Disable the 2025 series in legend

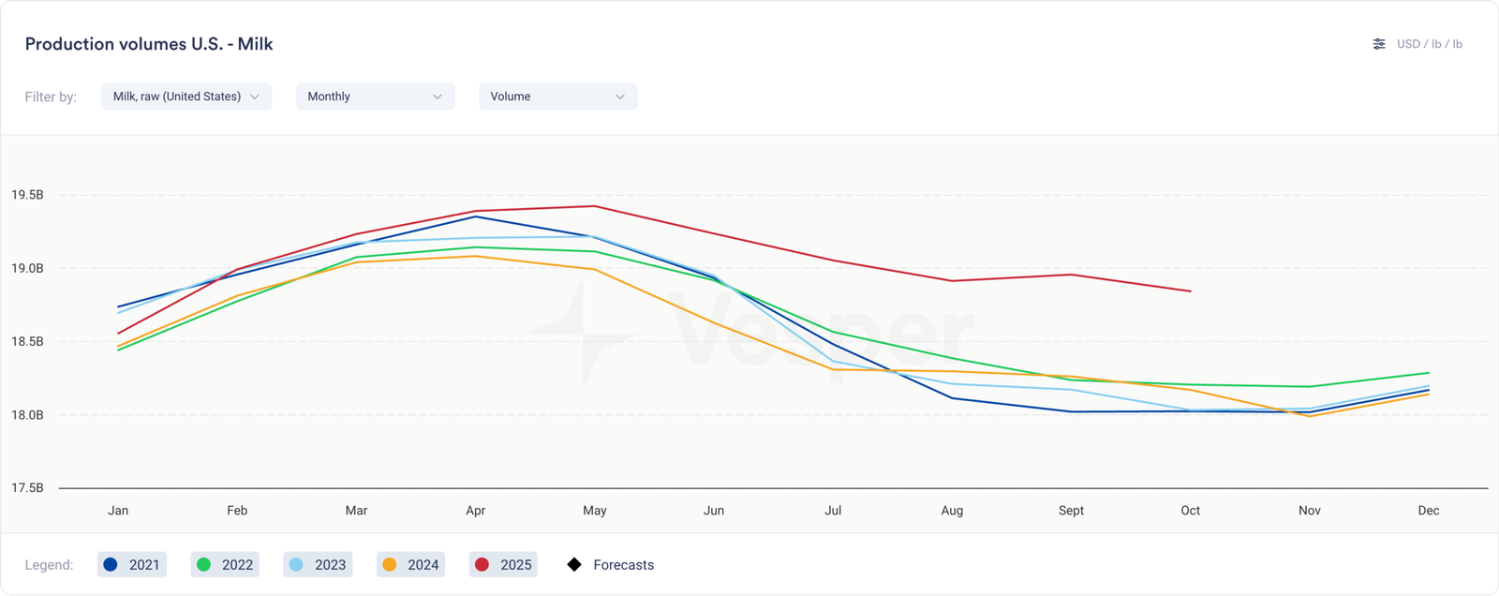point(504,564)
